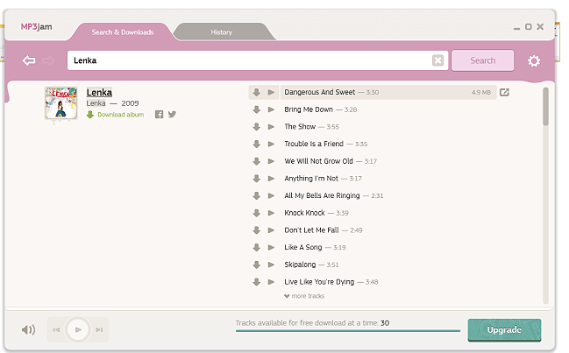Viewport: 569px width, 353px height.
Task: Select the Search & Downloads tab
Action: click(x=123, y=32)
